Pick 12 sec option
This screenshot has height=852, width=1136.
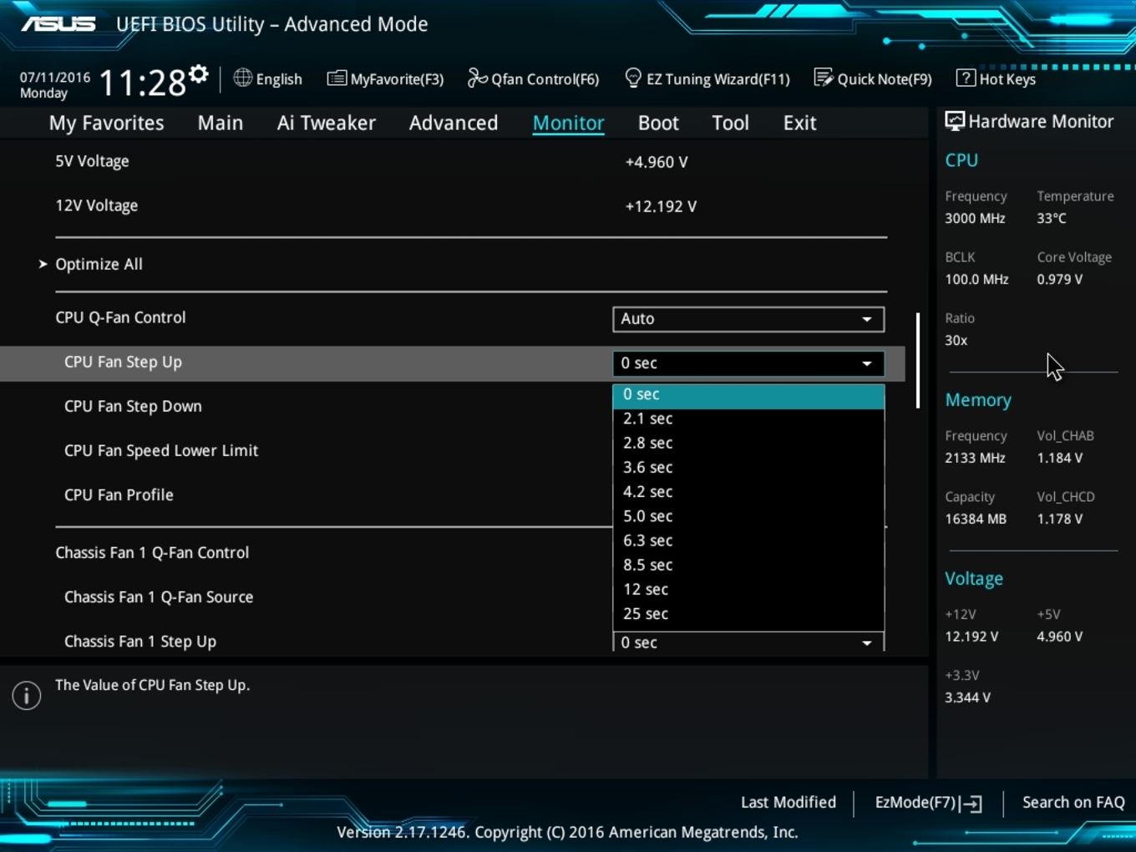coord(748,589)
